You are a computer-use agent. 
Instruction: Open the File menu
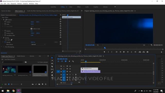(2, 4)
